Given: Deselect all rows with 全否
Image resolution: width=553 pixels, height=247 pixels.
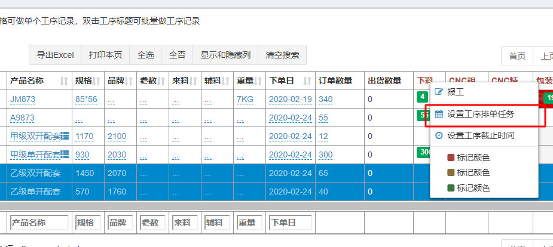Looking at the screenshot, I should [177, 55].
